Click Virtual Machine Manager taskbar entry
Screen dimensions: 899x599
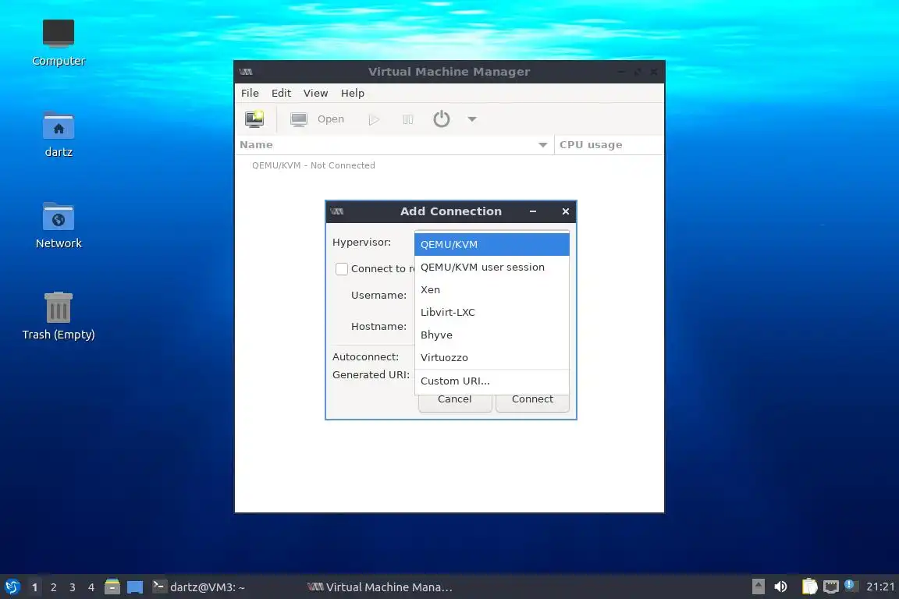[x=381, y=587]
